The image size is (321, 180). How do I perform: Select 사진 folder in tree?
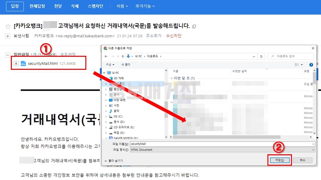point(116,106)
